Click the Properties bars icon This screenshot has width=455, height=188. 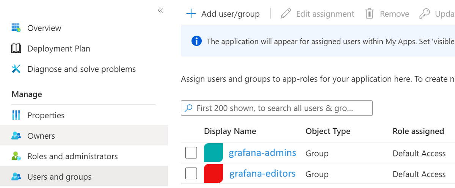pos(16,115)
